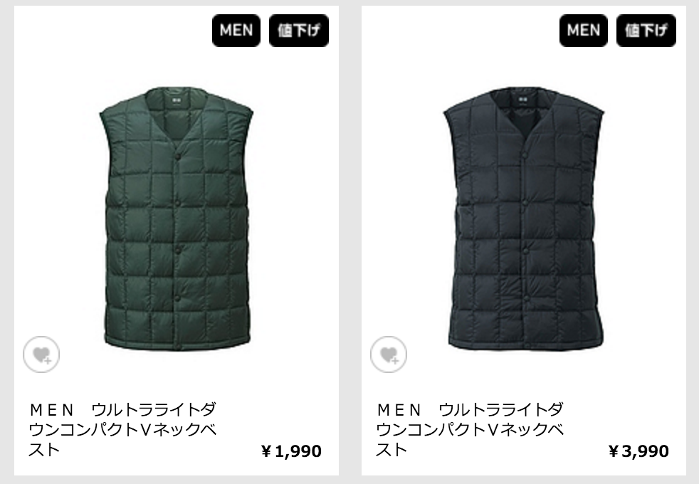Open the product title link priced ¥3,990

470,429
